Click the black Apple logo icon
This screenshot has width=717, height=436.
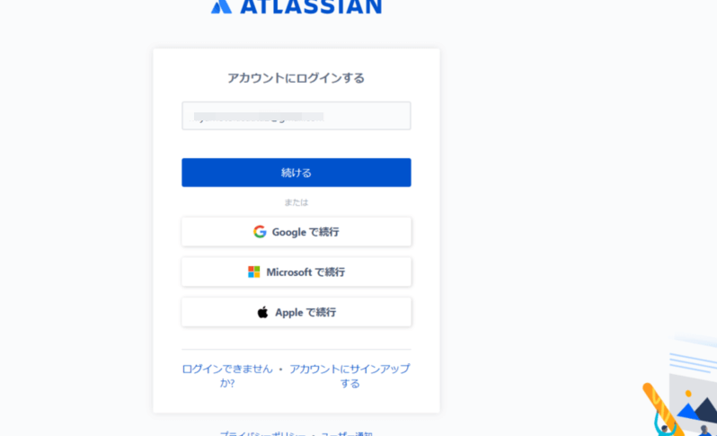click(x=263, y=312)
